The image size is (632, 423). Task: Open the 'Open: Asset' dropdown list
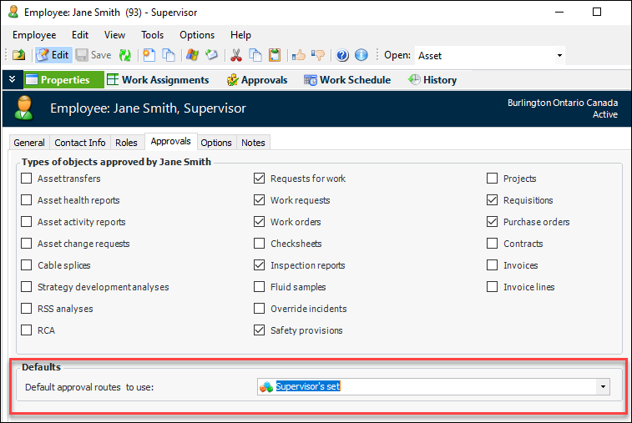[559, 56]
